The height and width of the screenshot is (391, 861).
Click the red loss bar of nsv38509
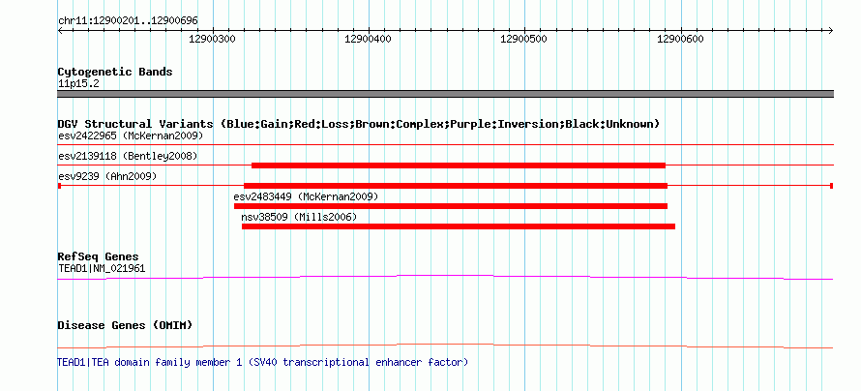click(x=458, y=226)
